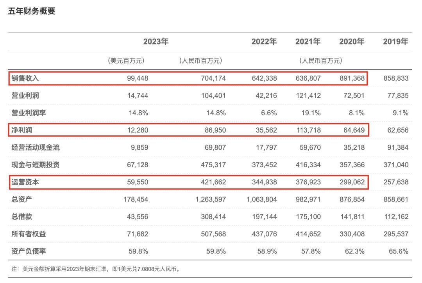Select the 营业利润率 row label
The height and width of the screenshot is (283, 422).
(29, 113)
